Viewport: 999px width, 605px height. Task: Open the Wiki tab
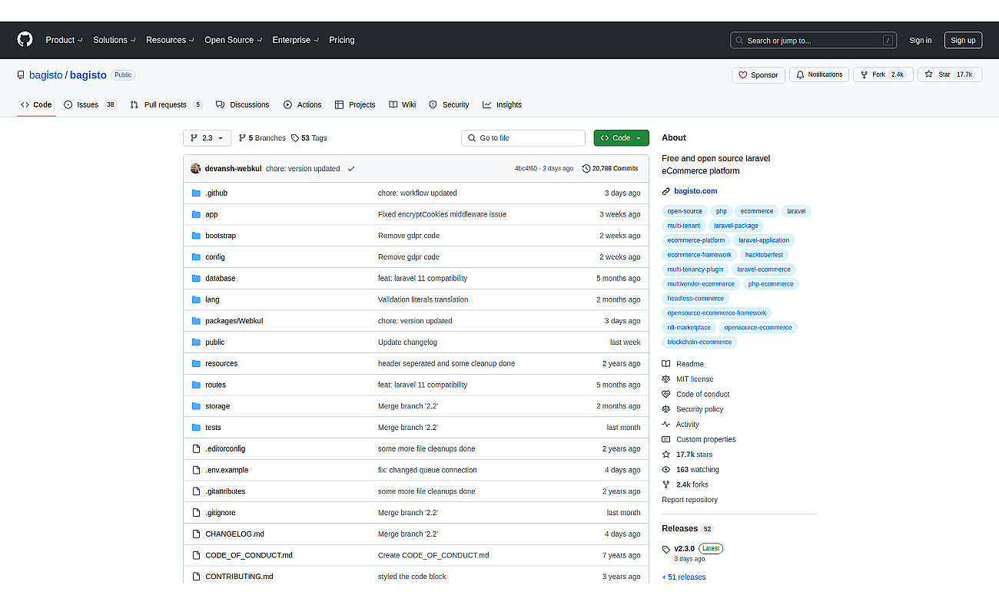(x=402, y=104)
